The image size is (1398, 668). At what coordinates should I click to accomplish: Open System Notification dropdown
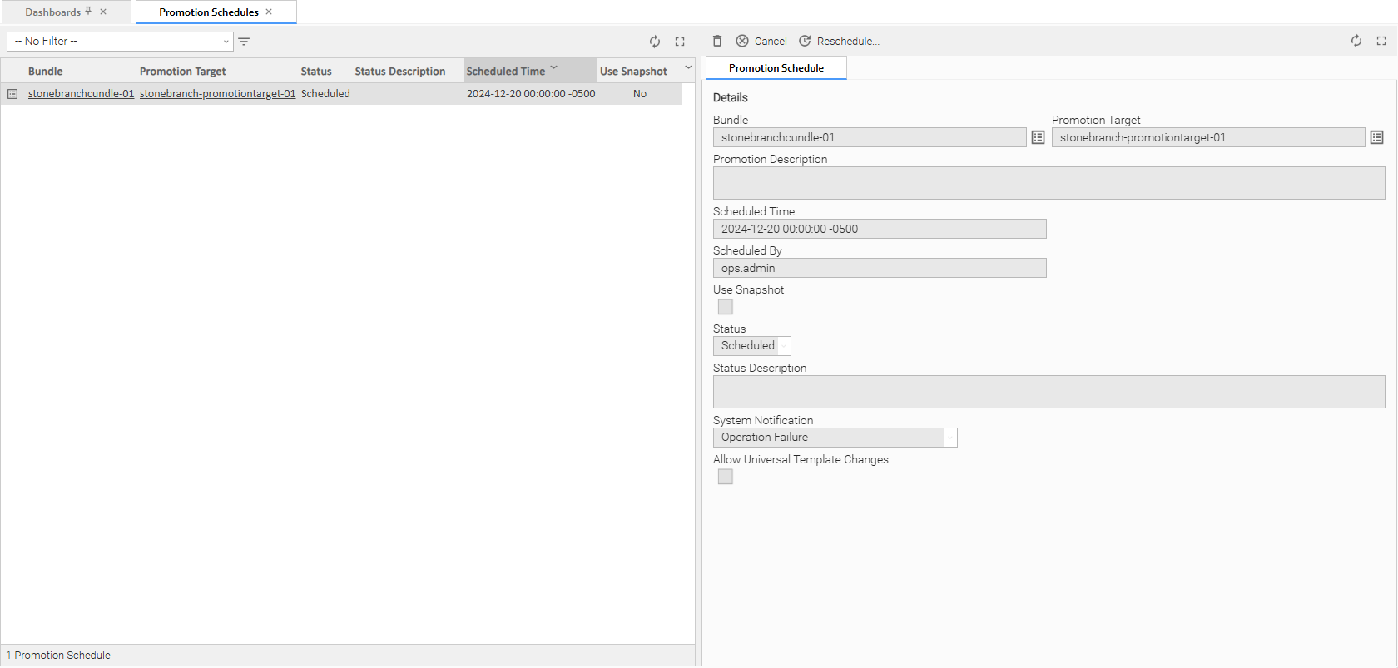(949, 438)
